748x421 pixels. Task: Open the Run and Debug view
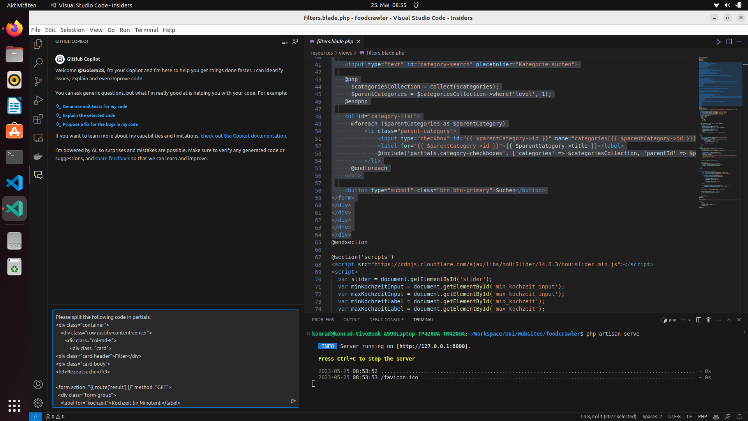[38, 100]
